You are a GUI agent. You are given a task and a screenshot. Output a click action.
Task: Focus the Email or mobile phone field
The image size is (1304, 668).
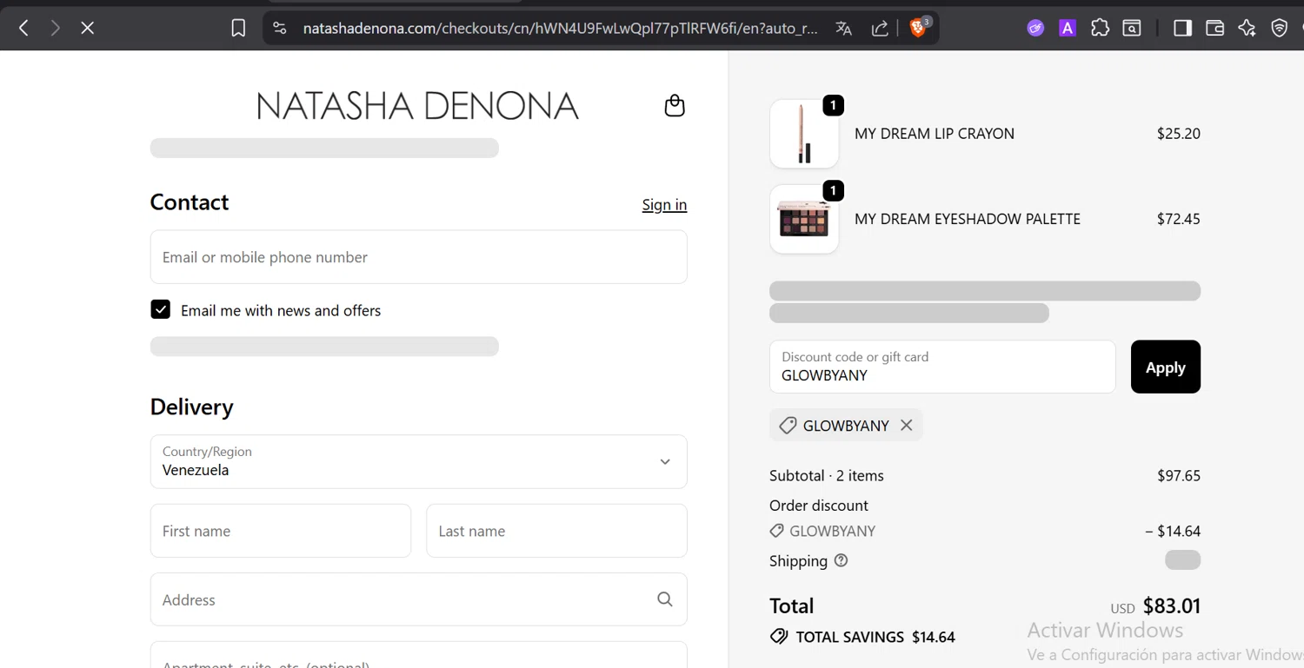[419, 256]
